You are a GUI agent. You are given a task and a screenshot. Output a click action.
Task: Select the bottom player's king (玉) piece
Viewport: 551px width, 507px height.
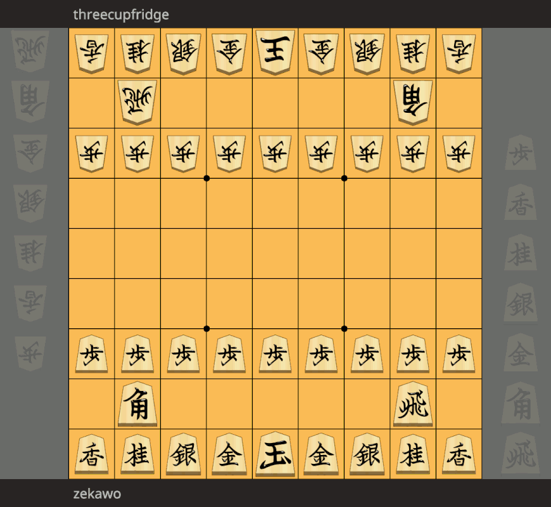[x=275, y=454]
